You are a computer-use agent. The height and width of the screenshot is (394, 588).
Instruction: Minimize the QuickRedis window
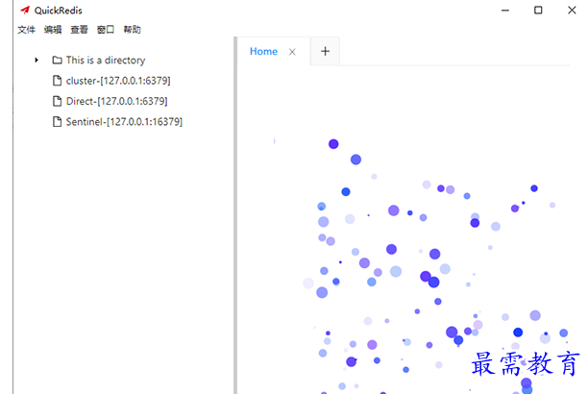click(x=505, y=11)
